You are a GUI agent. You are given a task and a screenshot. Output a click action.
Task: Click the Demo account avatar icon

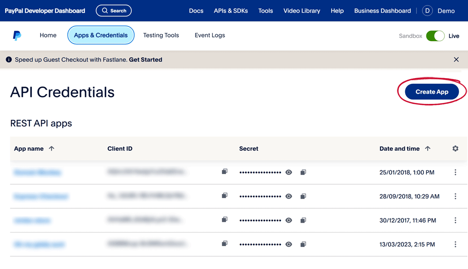pos(427,11)
